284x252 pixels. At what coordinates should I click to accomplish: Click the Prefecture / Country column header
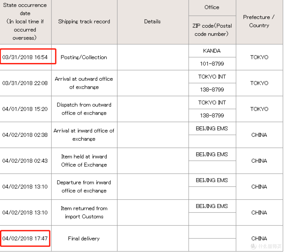click(x=259, y=21)
